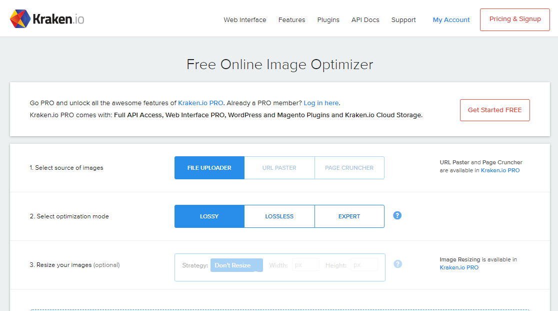Open the Plugins page
This screenshot has width=558, height=311.
(328, 20)
